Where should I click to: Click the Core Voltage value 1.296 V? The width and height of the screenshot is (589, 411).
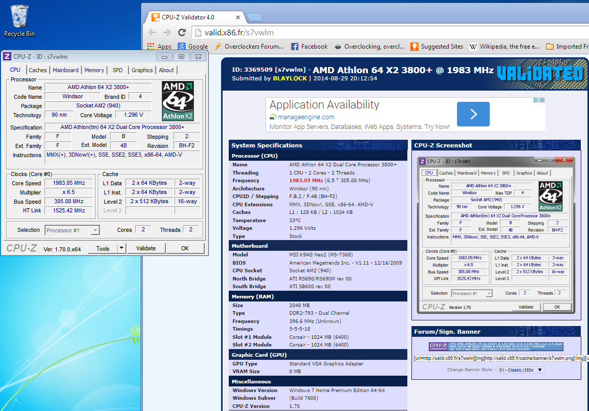coord(134,115)
